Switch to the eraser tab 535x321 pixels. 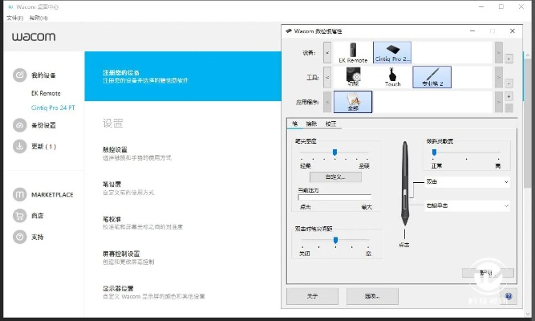(311, 124)
